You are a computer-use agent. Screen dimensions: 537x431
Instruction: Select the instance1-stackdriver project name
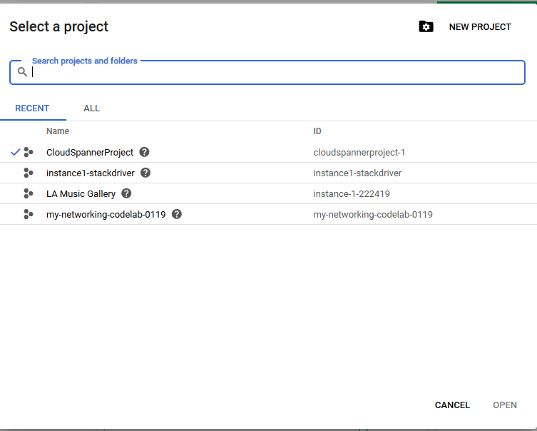[91, 173]
